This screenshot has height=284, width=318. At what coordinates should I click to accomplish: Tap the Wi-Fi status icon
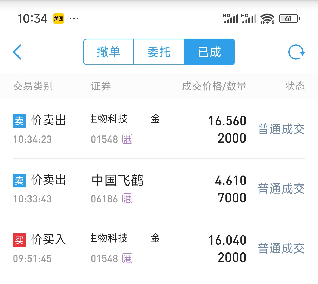(x=267, y=18)
